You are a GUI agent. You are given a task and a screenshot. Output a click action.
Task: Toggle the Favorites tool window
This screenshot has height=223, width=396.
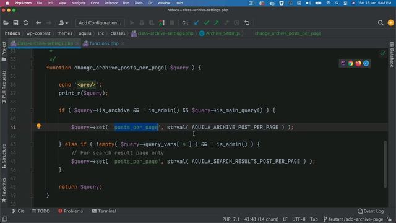[x=4, y=190]
